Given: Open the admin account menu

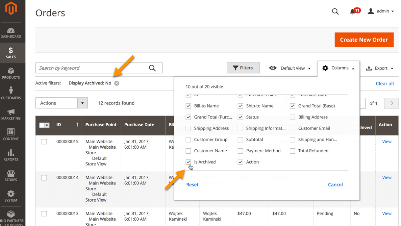Looking at the screenshot, I should pos(380,11).
